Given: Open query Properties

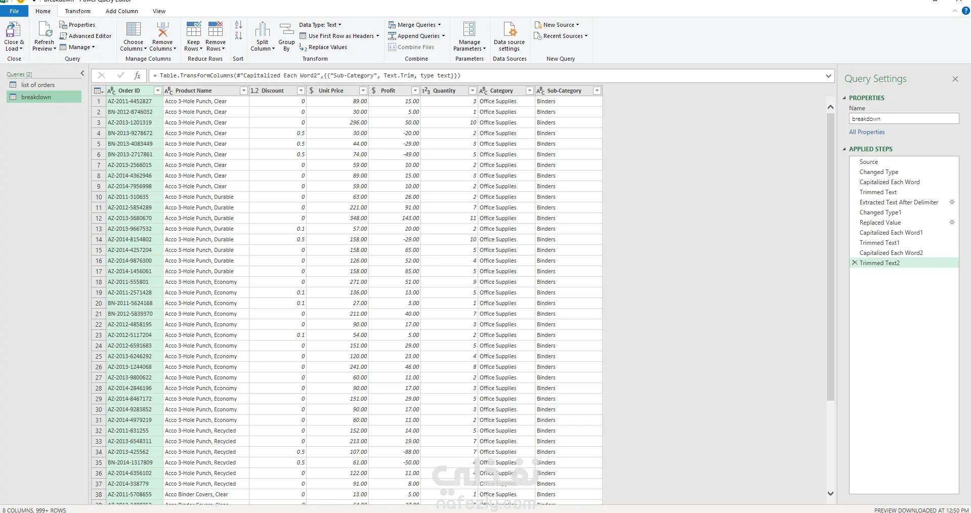Looking at the screenshot, I should point(77,25).
